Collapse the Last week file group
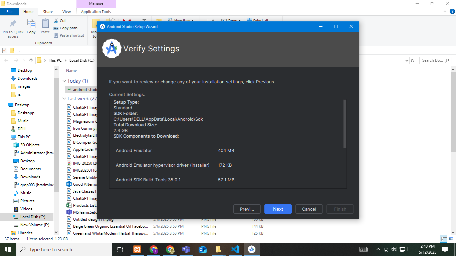Image resolution: width=456 pixels, height=256 pixels. pos(64,99)
